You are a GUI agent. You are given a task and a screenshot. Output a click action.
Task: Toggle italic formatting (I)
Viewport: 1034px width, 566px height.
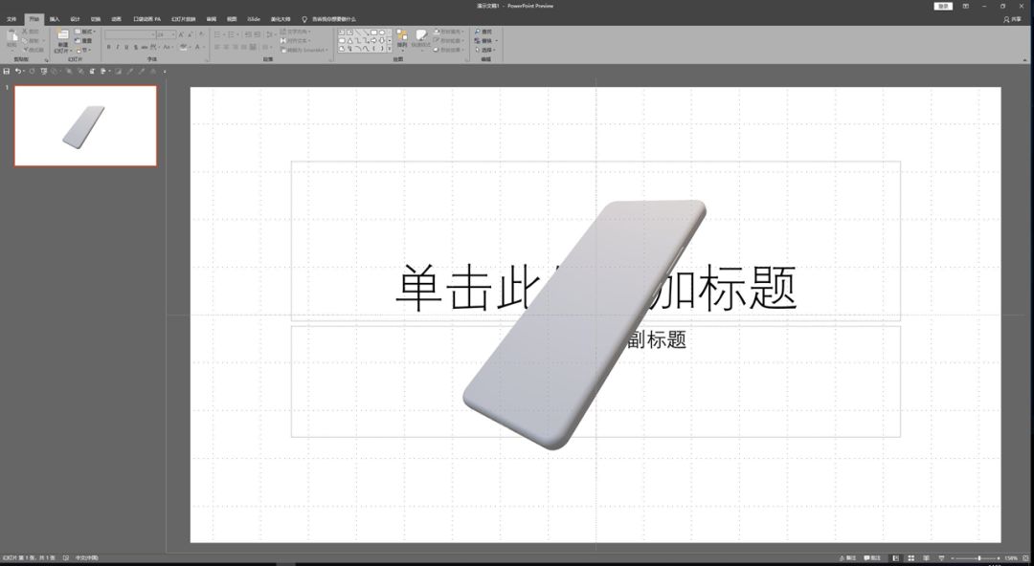(x=118, y=47)
